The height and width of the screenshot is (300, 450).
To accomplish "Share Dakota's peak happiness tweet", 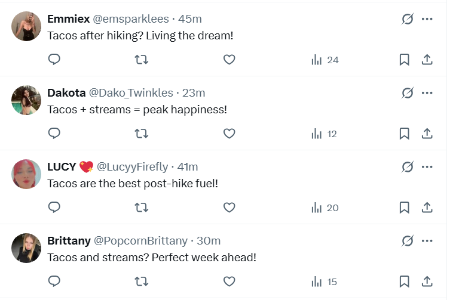I will pos(427,134).
